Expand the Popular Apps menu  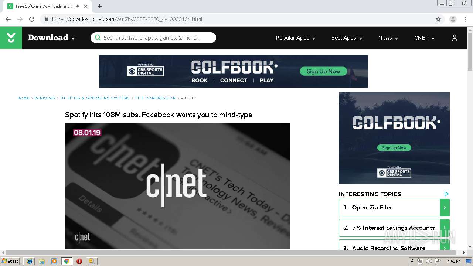tap(296, 38)
